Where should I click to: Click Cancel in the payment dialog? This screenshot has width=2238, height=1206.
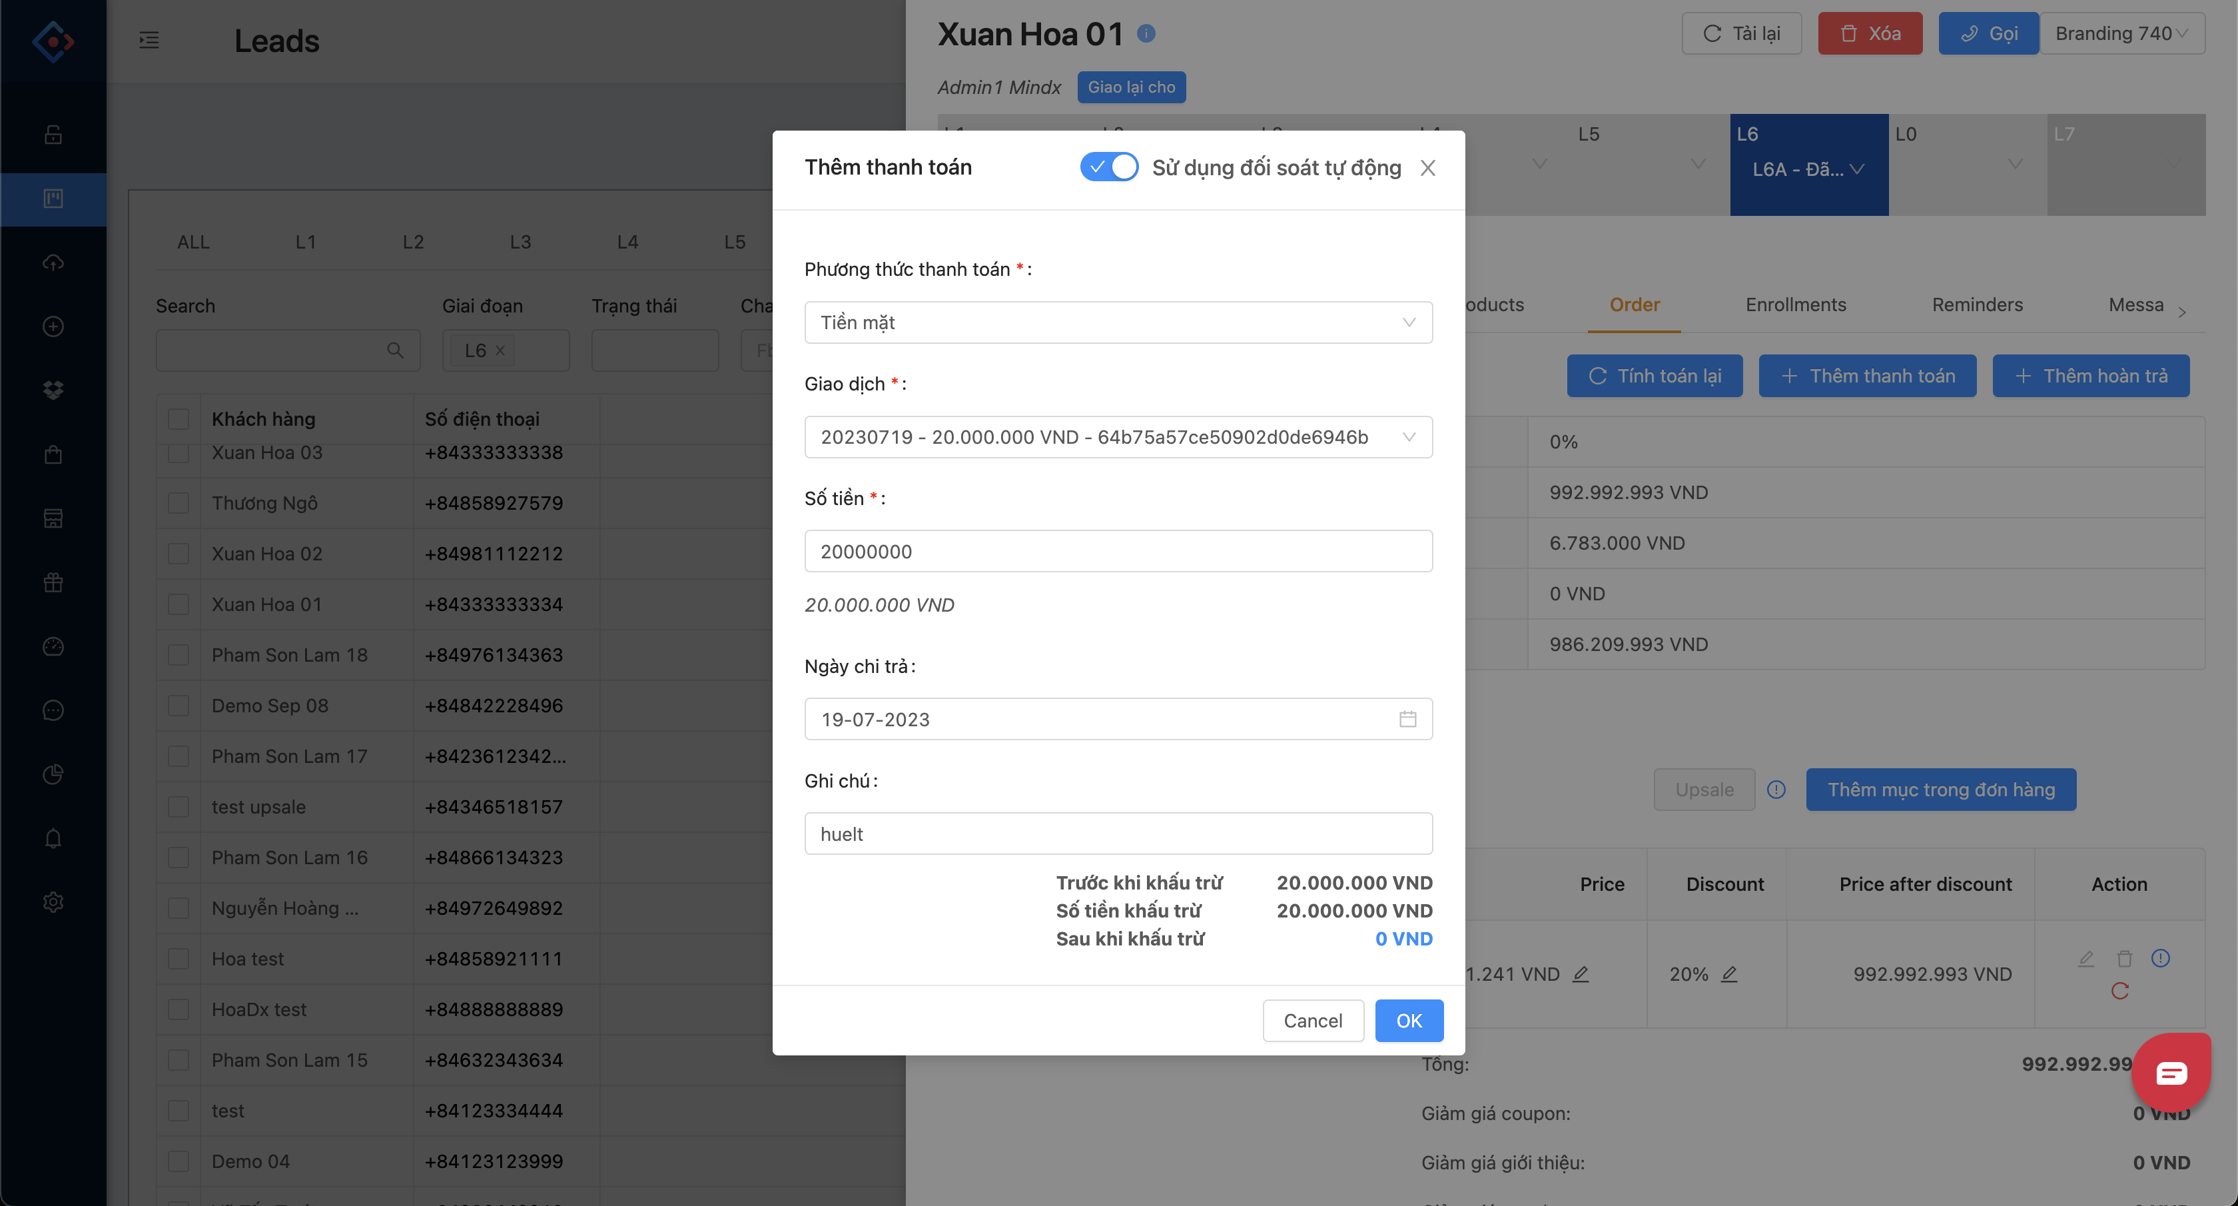pyautogui.click(x=1312, y=1020)
